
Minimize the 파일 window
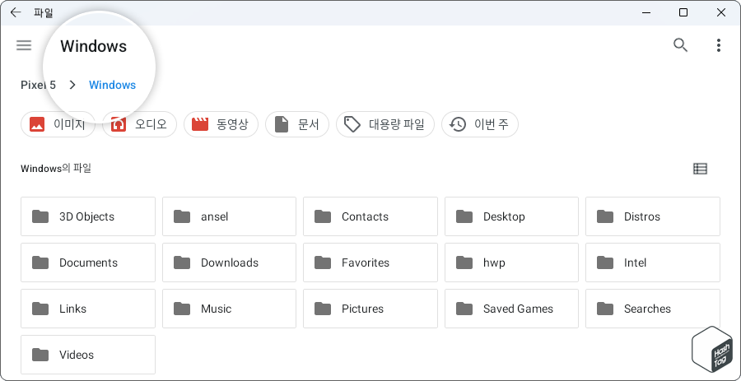[x=646, y=12]
